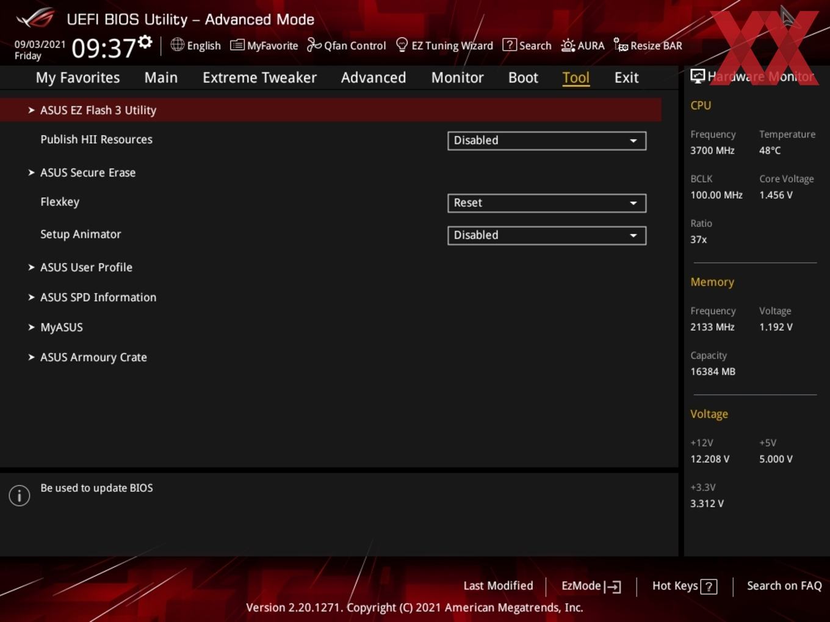The width and height of the screenshot is (830, 622).
Task: Click the MyFavorite label in toolbar
Action: 272,46
